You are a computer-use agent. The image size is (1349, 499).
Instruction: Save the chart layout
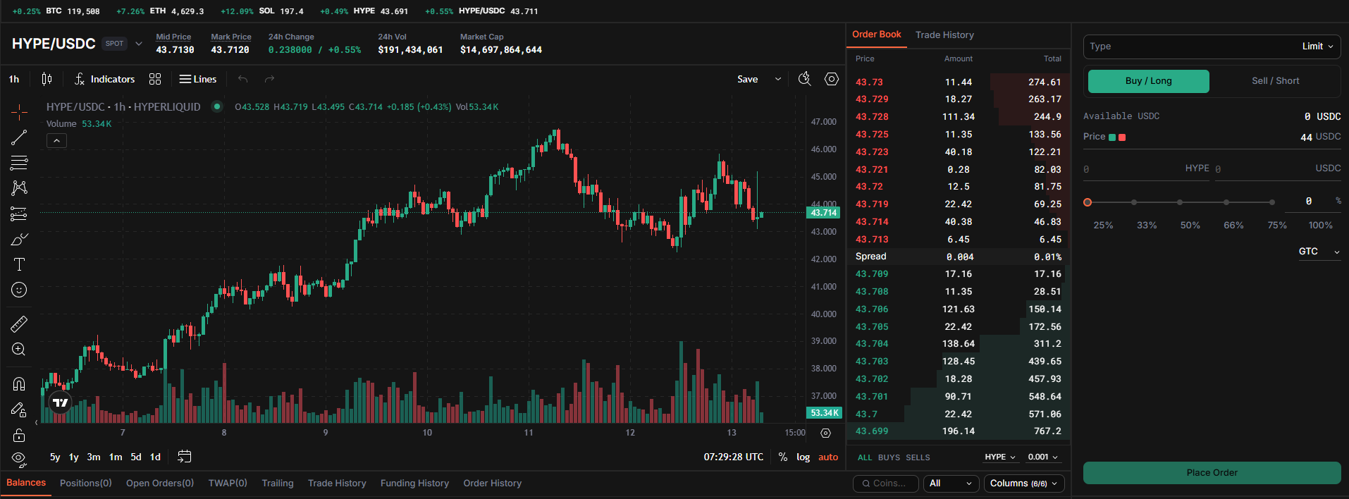[x=748, y=79]
